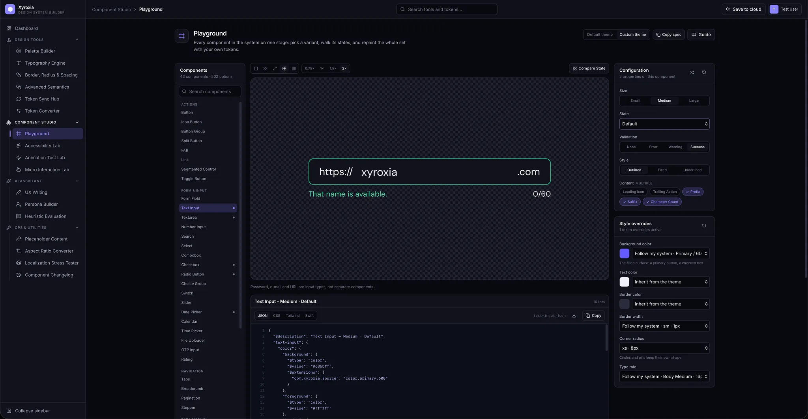Open Accessibility Lab
The height and width of the screenshot is (419, 808).
pos(47,146)
